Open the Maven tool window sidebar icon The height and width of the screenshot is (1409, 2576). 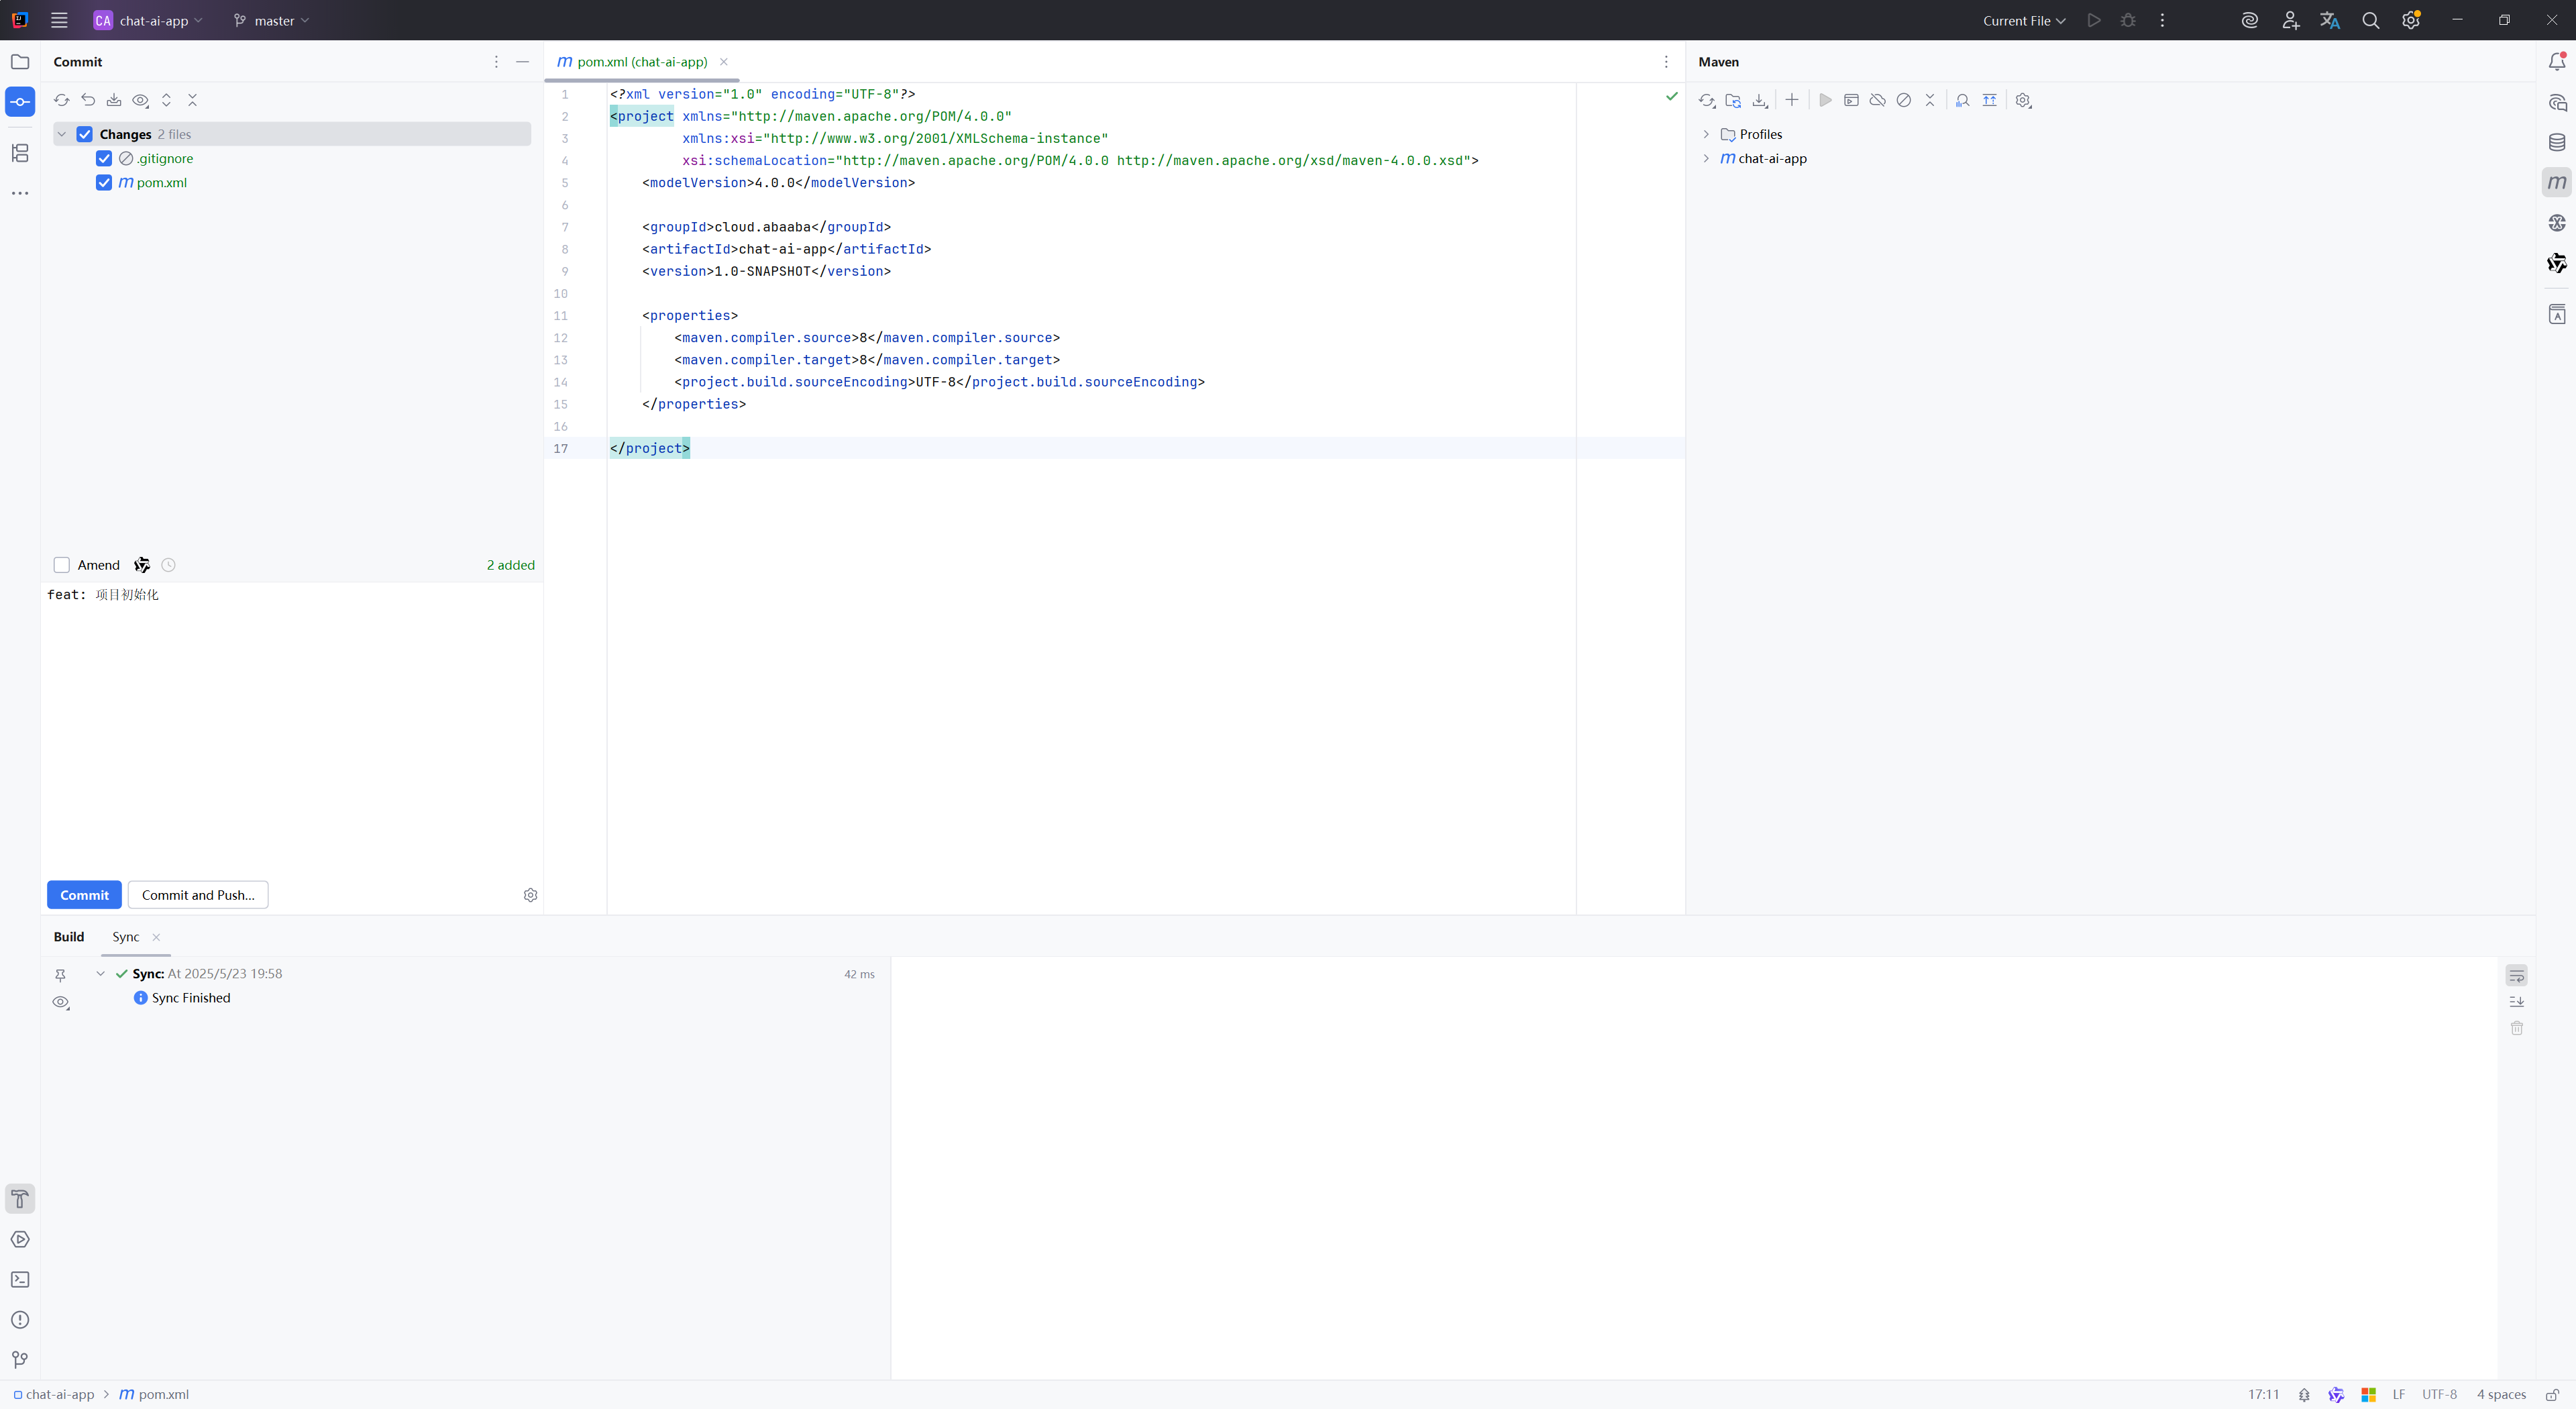(2557, 182)
